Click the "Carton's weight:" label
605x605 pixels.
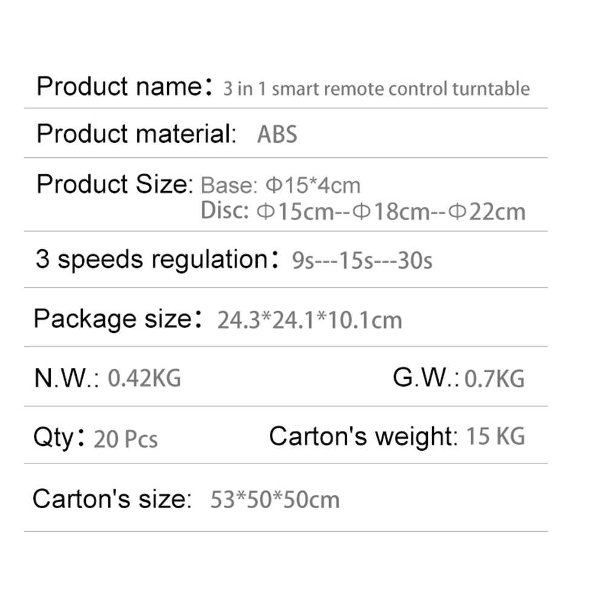click(x=364, y=436)
